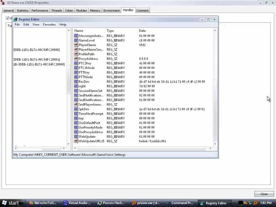Switch to the Performance tab

tap(40, 11)
